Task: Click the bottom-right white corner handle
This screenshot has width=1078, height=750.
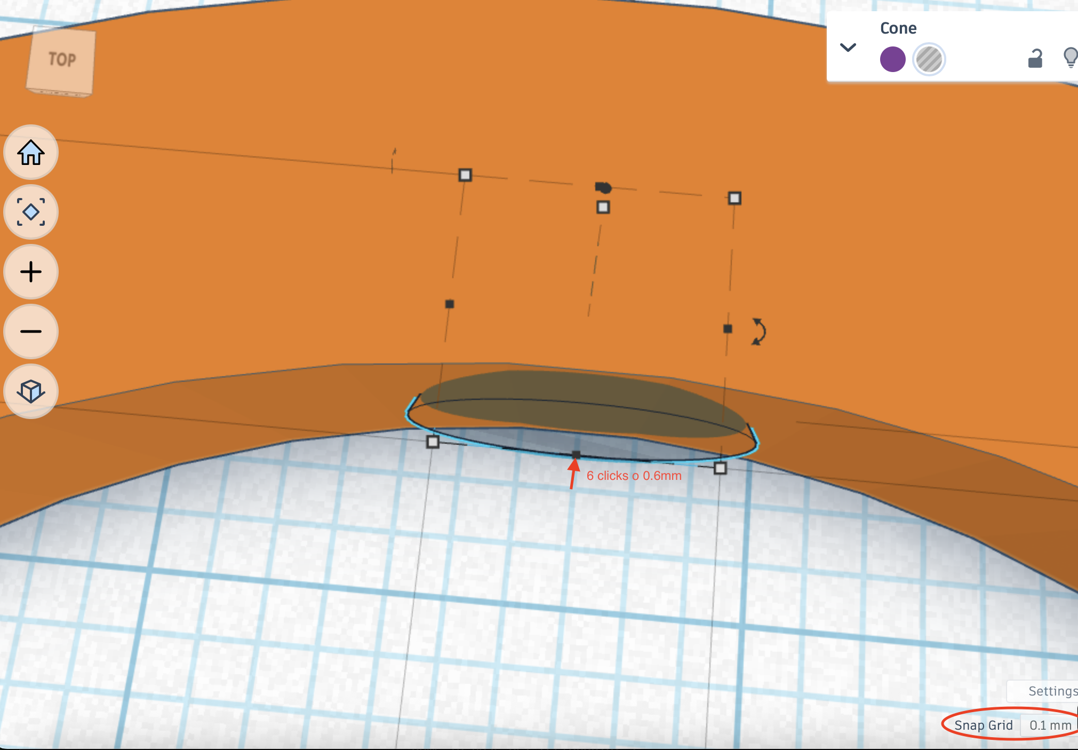Action: pos(720,469)
